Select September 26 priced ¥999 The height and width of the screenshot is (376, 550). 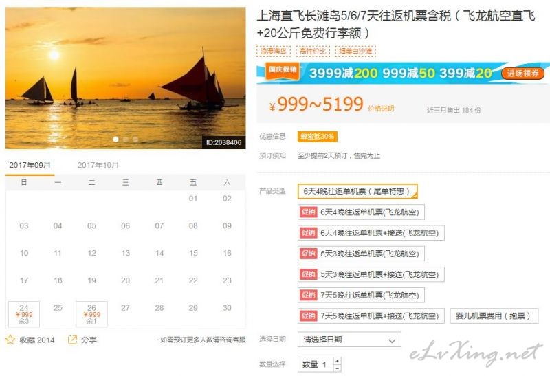(x=91, y=314)
